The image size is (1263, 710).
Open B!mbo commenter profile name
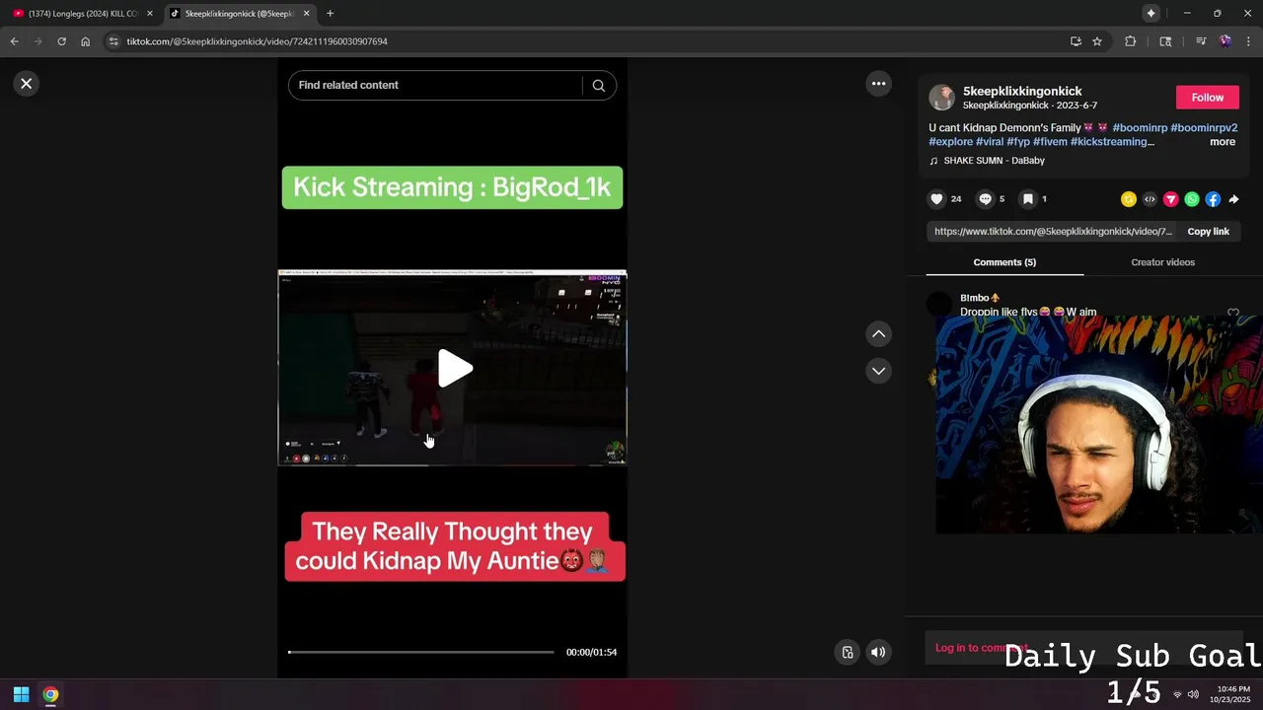[980, 298]
